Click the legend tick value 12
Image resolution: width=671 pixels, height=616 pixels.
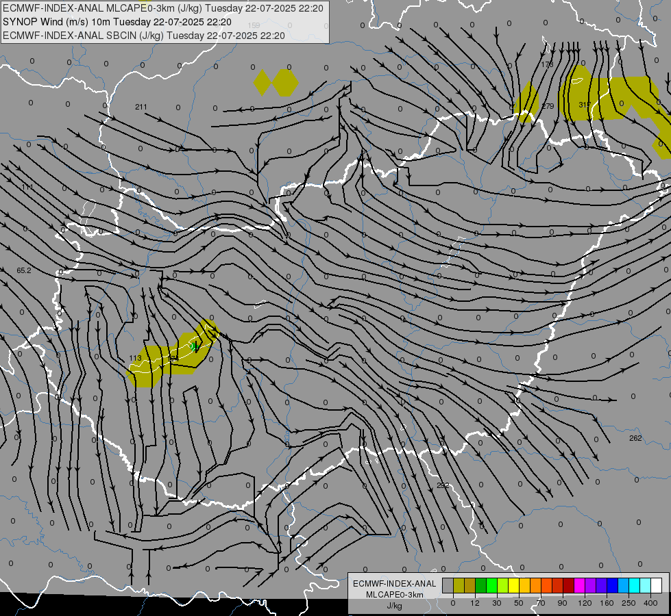[474, 603]
